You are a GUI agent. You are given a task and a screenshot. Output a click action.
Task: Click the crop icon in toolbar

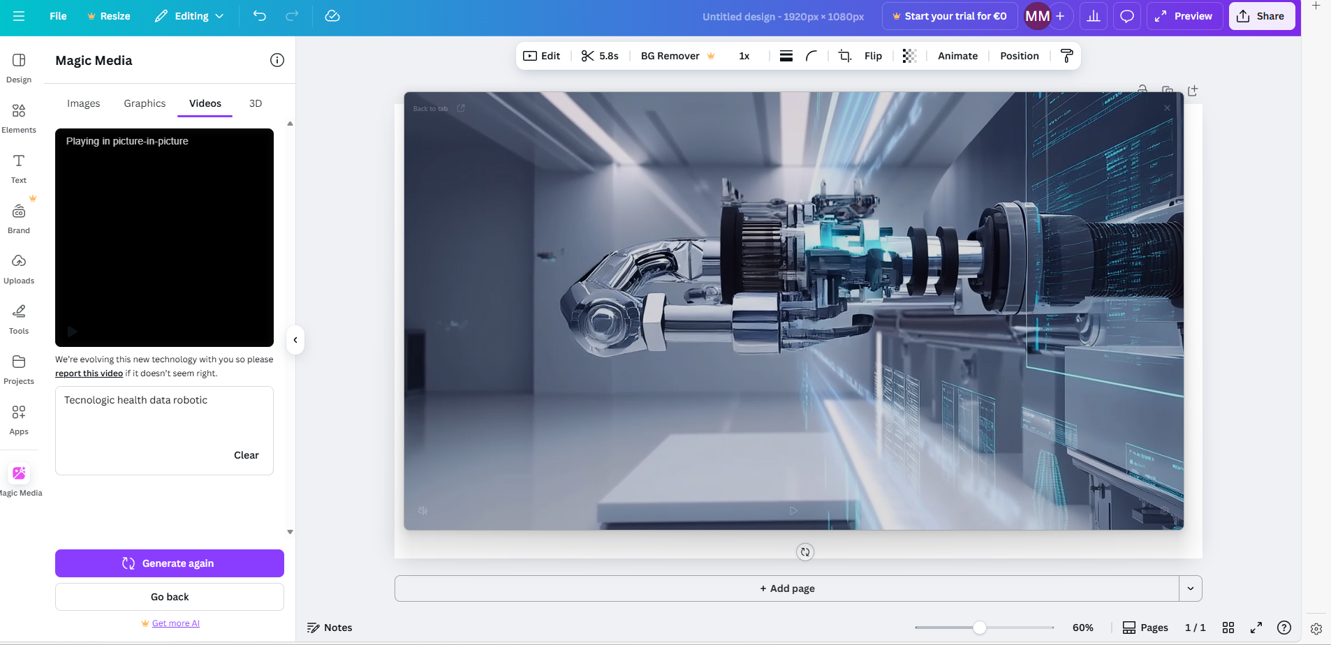(844, 56)
